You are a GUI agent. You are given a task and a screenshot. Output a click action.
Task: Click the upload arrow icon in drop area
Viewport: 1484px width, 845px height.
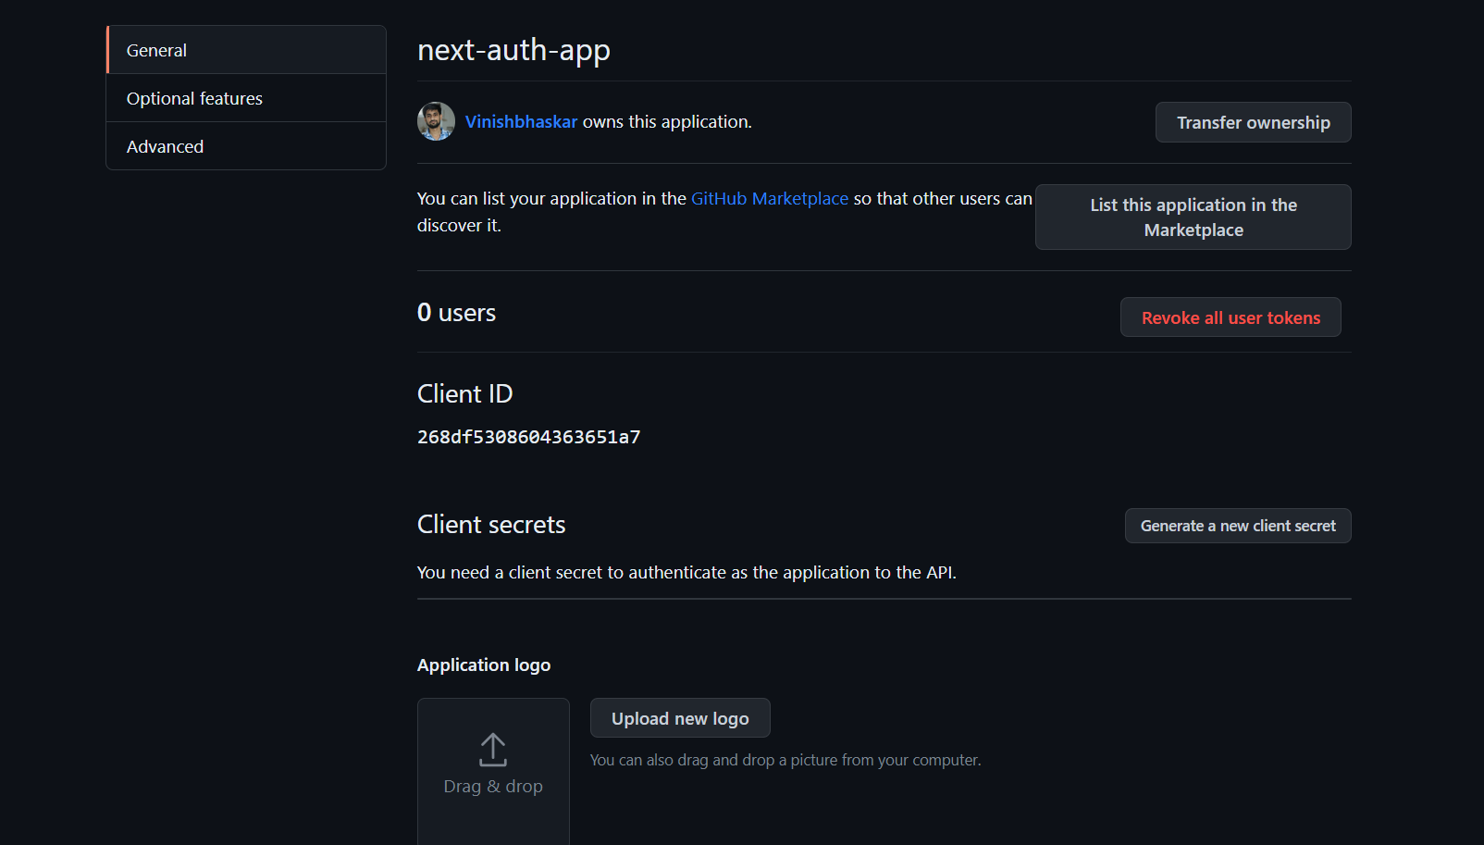pos(493,750)
